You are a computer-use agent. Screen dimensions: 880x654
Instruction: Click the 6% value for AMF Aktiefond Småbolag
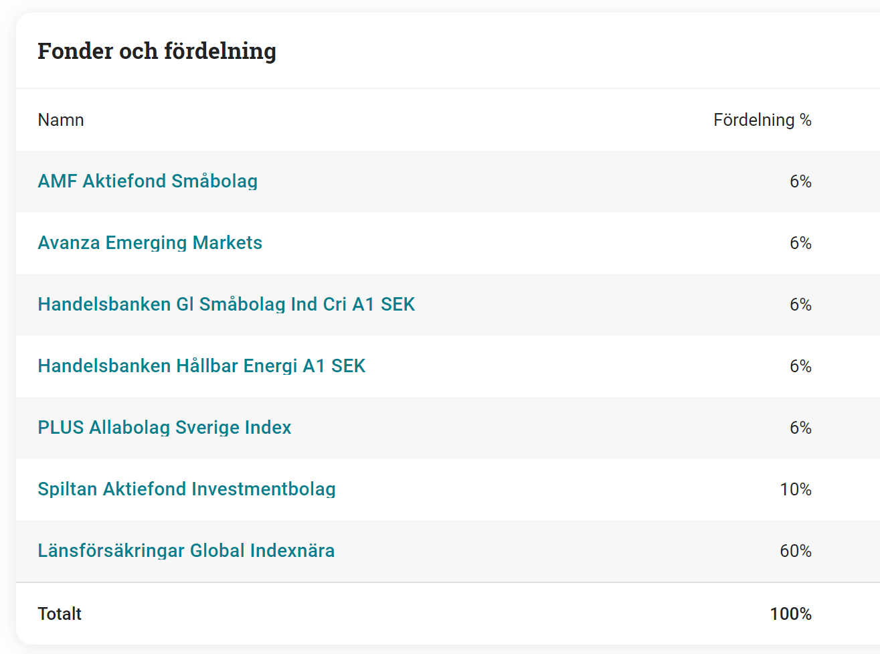(x=800, y=181)
